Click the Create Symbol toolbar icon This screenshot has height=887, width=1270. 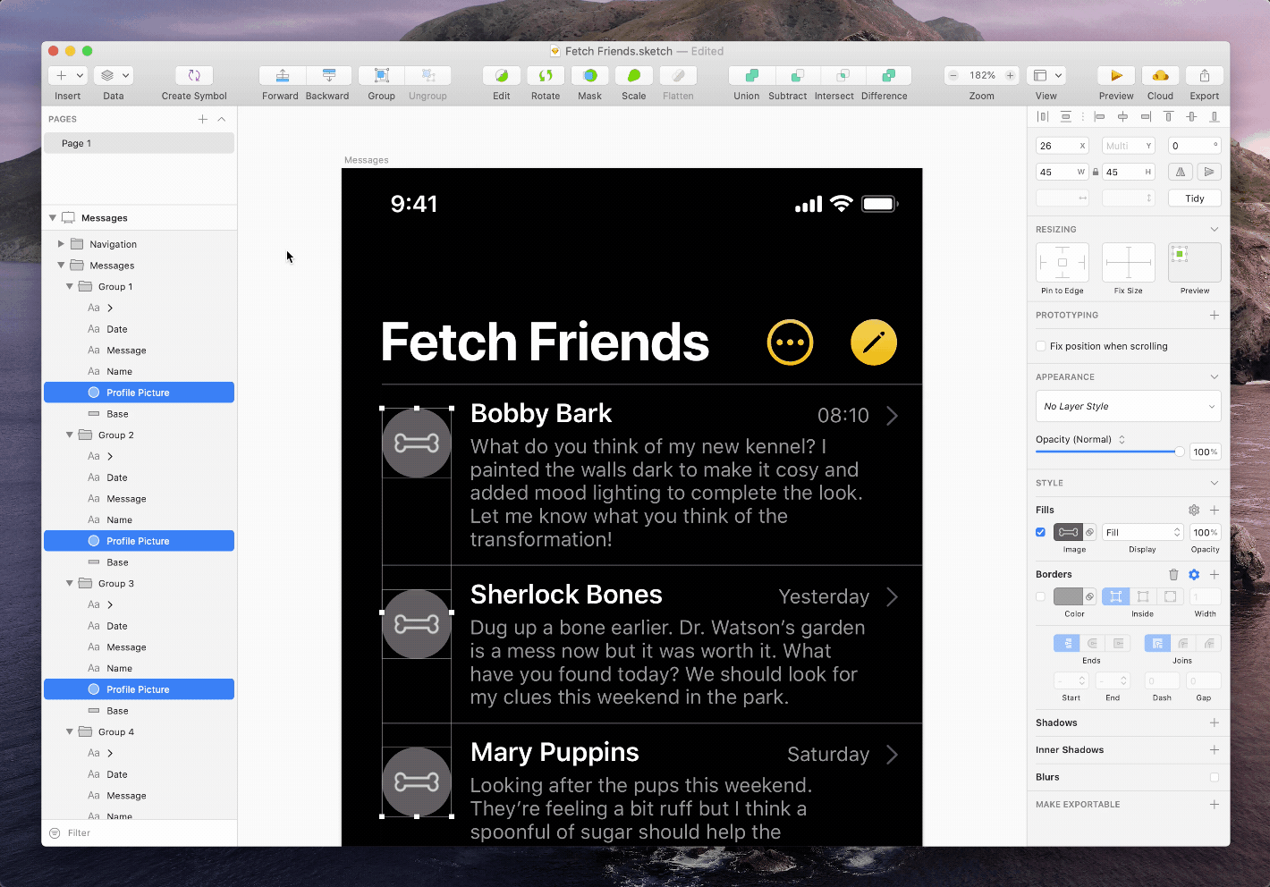click(194, 76)
